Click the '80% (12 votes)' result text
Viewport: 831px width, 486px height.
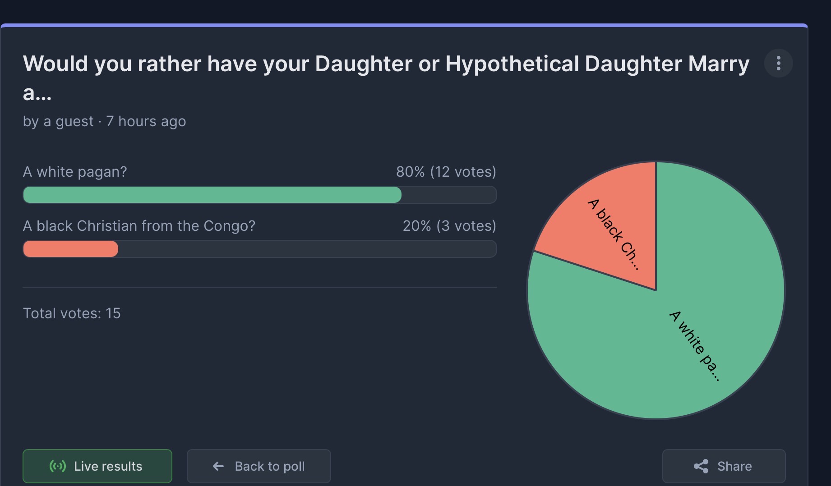[446, 172]
